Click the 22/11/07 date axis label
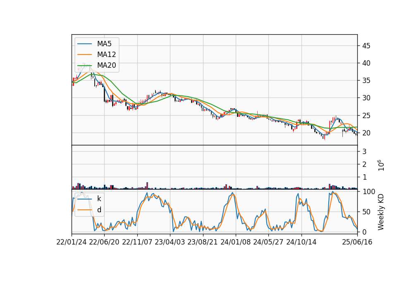 pos(137,242)
